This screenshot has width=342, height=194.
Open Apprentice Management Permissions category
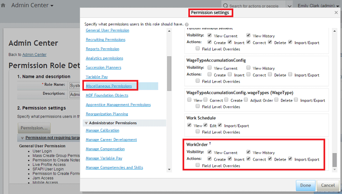click(x=118, y=105)
